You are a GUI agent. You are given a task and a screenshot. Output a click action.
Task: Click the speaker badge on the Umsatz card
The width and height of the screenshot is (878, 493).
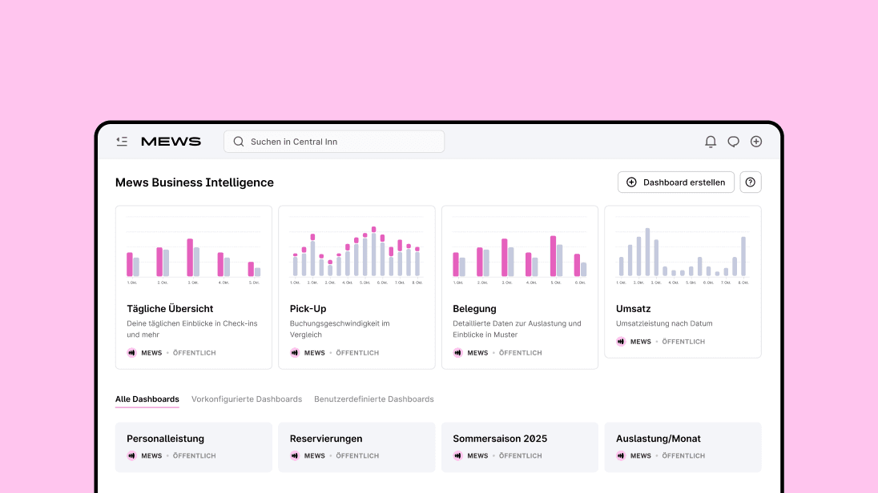pyautogui.click(x=620, y=341)
